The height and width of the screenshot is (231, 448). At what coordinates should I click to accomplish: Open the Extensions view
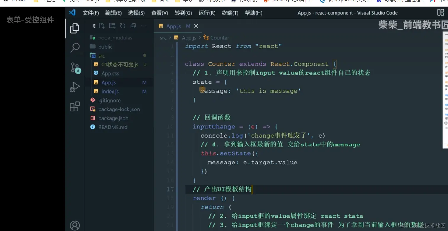coord(75,106)
